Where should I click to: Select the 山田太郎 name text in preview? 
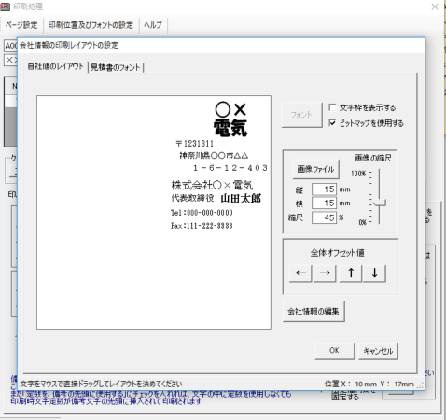coord(241,199)
